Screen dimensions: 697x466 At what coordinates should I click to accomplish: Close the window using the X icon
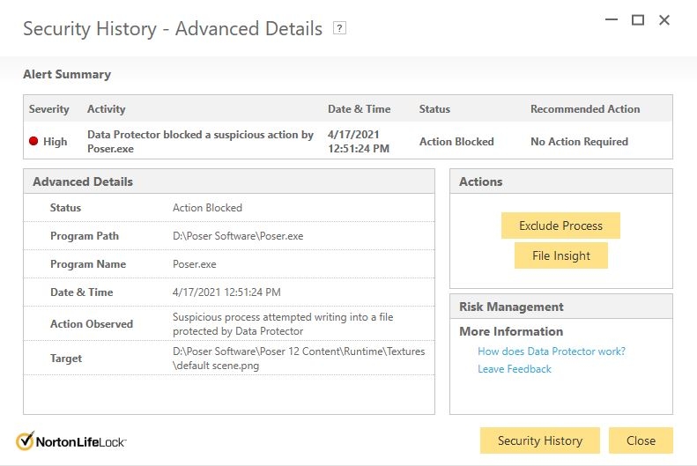tap(664, 20)
